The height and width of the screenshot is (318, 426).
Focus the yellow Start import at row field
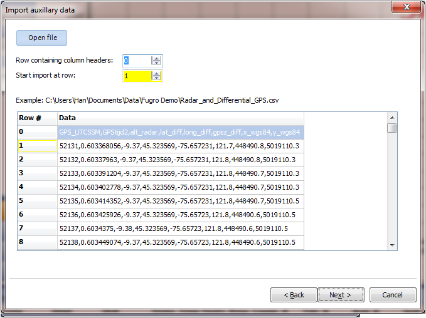(137, 76)
